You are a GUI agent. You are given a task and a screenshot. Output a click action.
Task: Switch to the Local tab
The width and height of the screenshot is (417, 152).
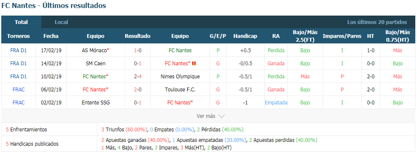(x=61, y=22)
